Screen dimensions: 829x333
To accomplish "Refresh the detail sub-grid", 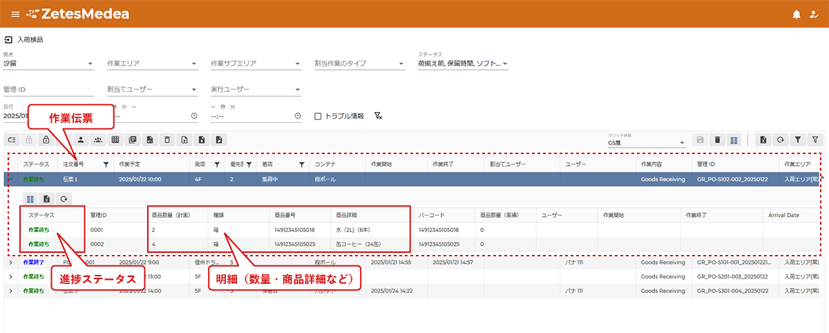I will [x=64, y=199].
